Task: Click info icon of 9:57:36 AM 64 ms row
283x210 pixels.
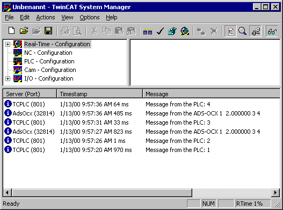Action: point(8,104)
